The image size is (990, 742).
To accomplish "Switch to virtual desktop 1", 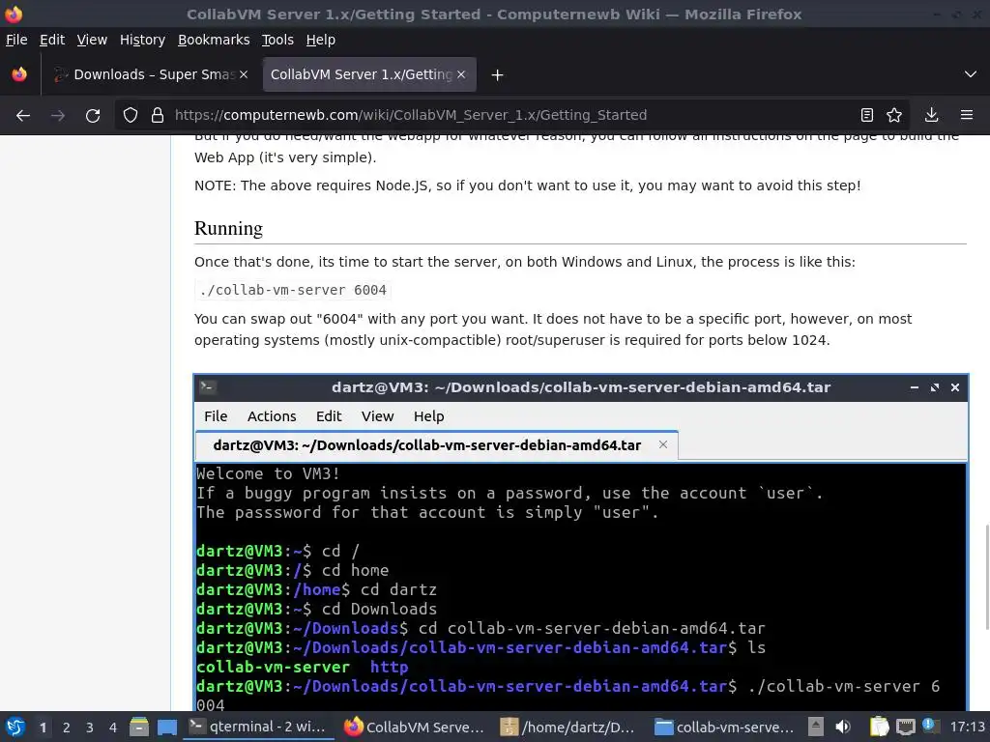I will pyautogui.click(x=43, y=728).
